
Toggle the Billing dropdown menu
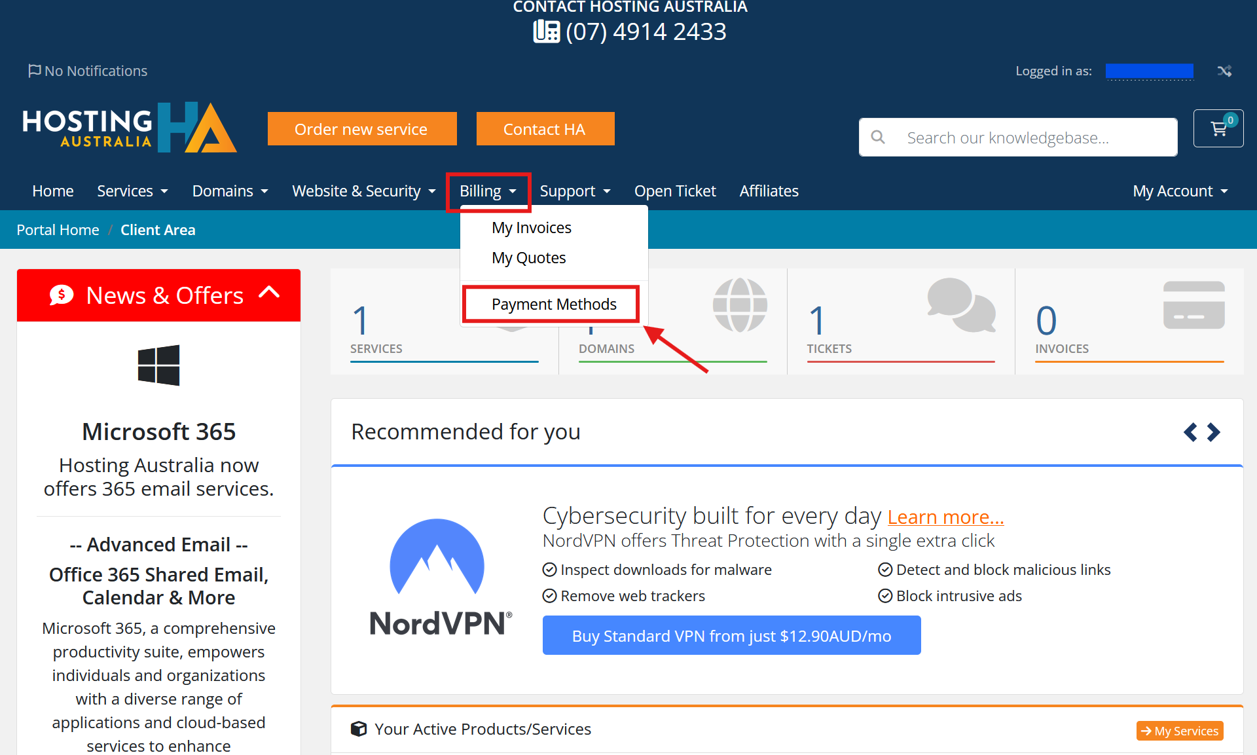[488, 191]
